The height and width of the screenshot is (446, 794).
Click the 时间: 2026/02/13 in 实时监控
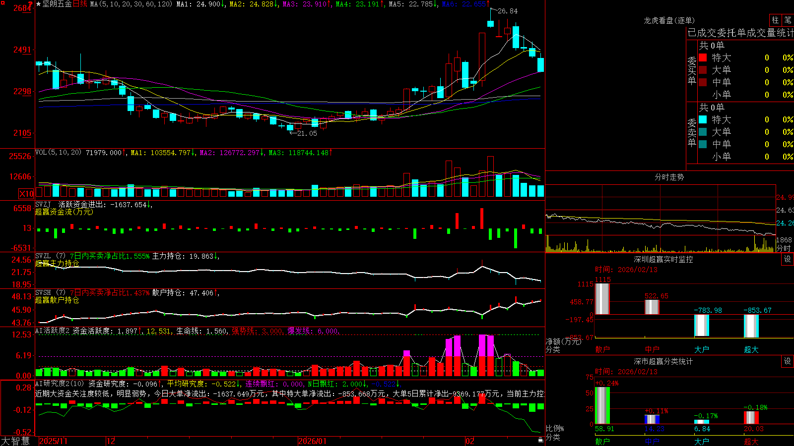coord(626,270)
